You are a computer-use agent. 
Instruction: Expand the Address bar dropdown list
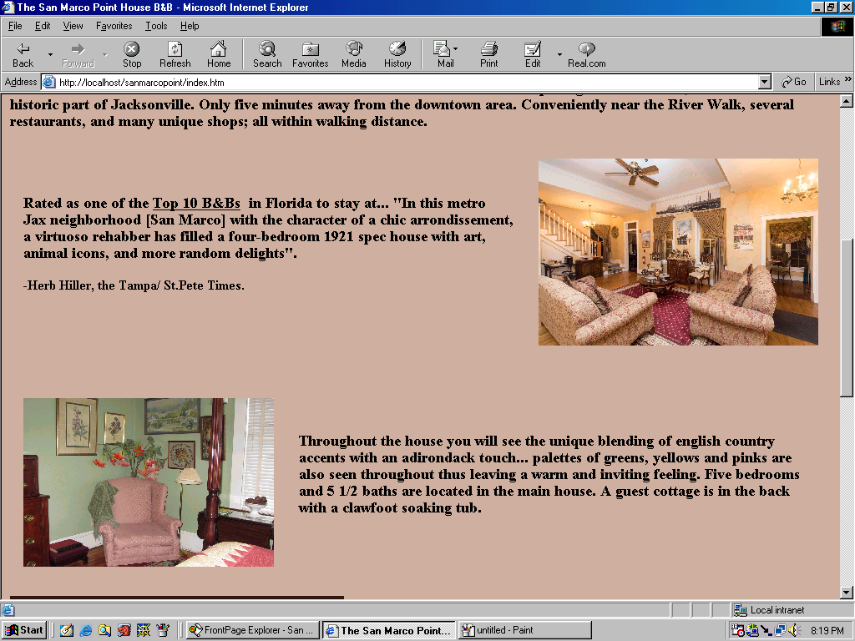click(x=765, y=83)
